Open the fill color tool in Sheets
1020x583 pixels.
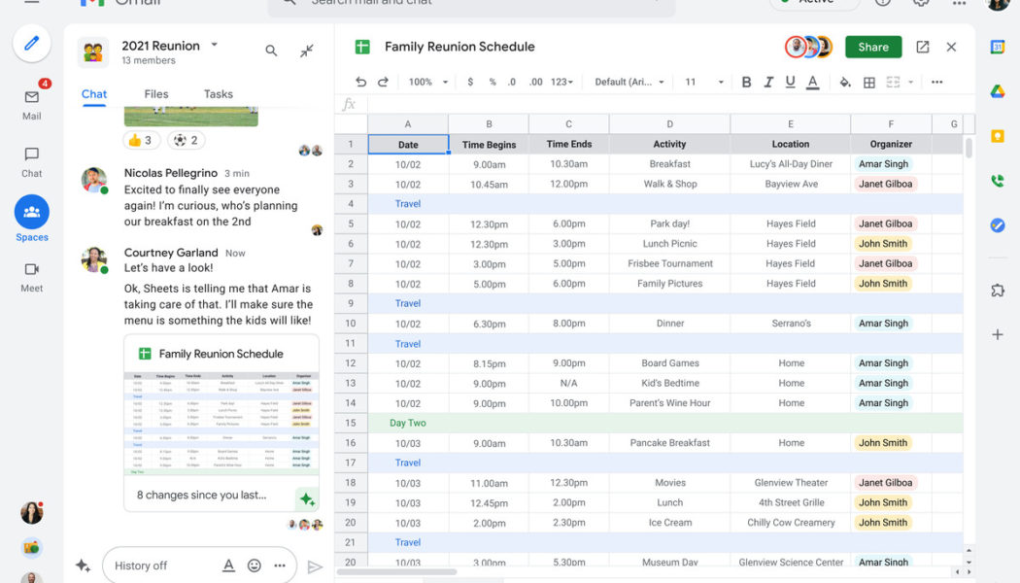[x=844, y=82]
